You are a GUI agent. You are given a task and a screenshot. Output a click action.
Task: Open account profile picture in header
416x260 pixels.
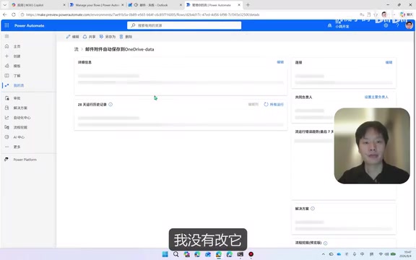click(409, 25)
